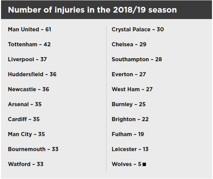The height and width of the screenshot is (179, 213).
Task: Click the Watford – 33 row
Action: click(26, 164)
